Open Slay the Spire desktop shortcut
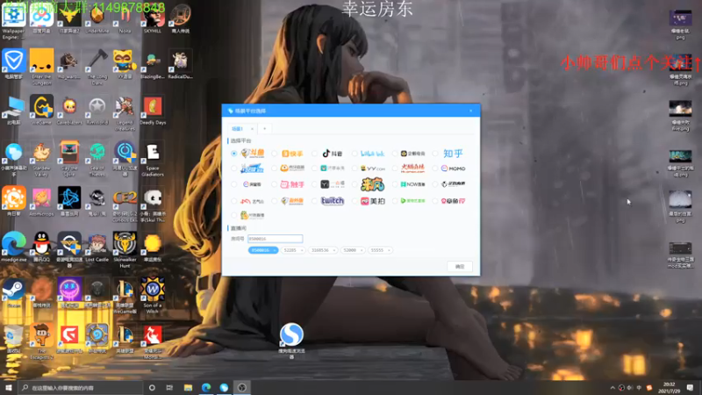The height and width of the screenshot is (395, 702). click(69, 159)
